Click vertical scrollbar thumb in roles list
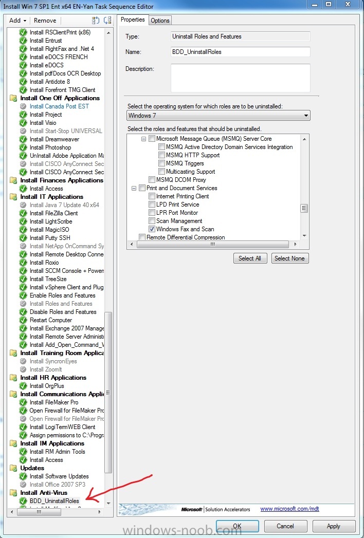This screenshot has width=364, height=538. (x=304, y=208)
